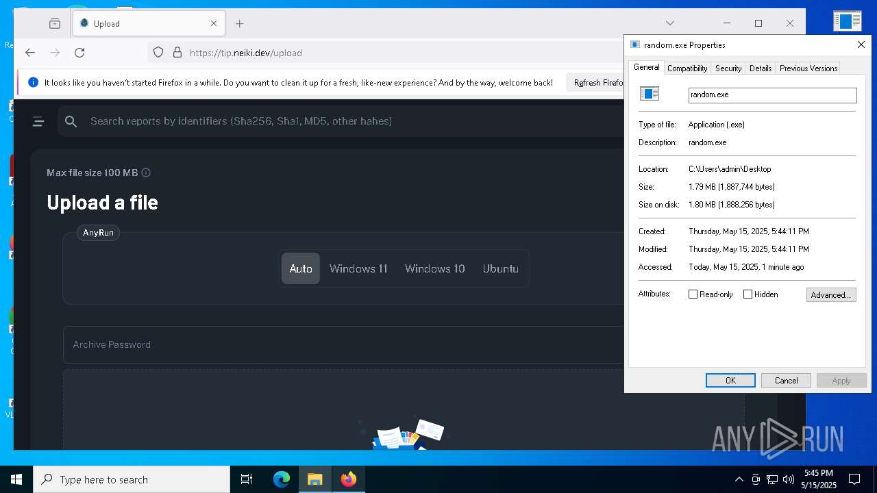Select the Ubuntu option
The width and height of the screenshot is (877, 493).
(500, 268)
